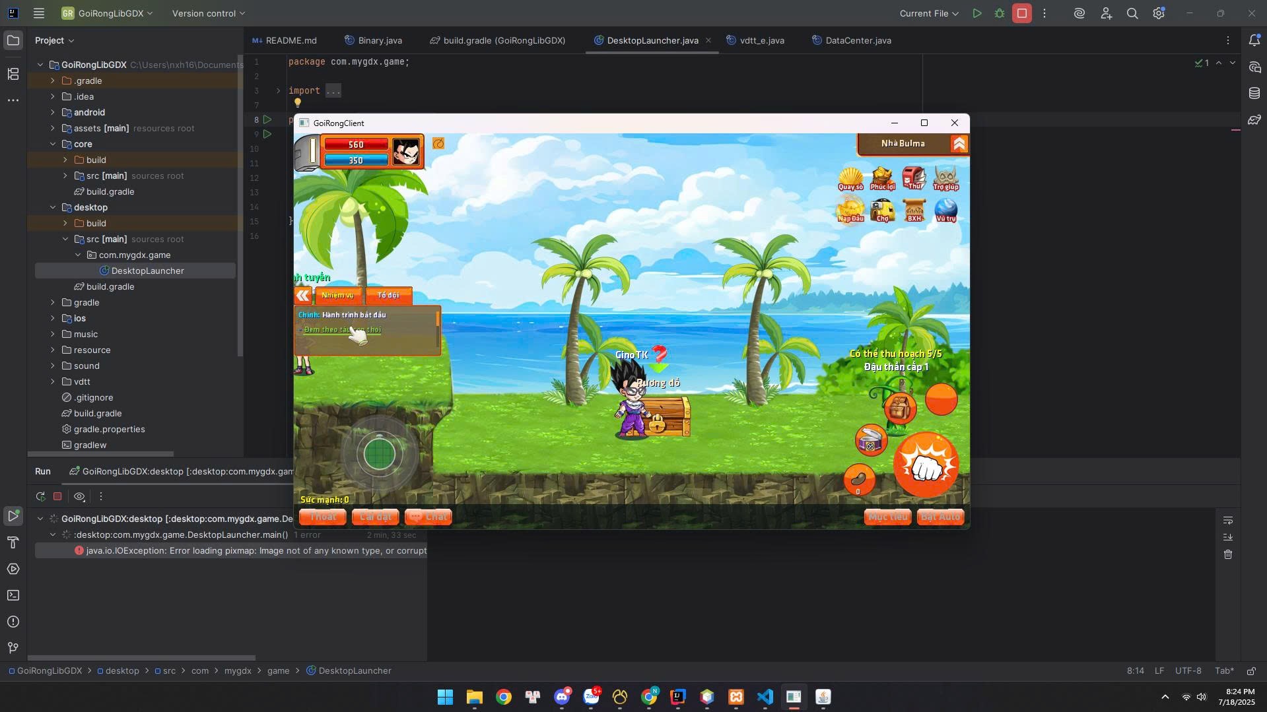Use the senzu bean item button
Screen dimensions: 1267x712
pos(859,480)
